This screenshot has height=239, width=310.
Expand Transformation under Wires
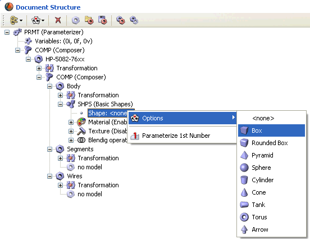point(60,185)
